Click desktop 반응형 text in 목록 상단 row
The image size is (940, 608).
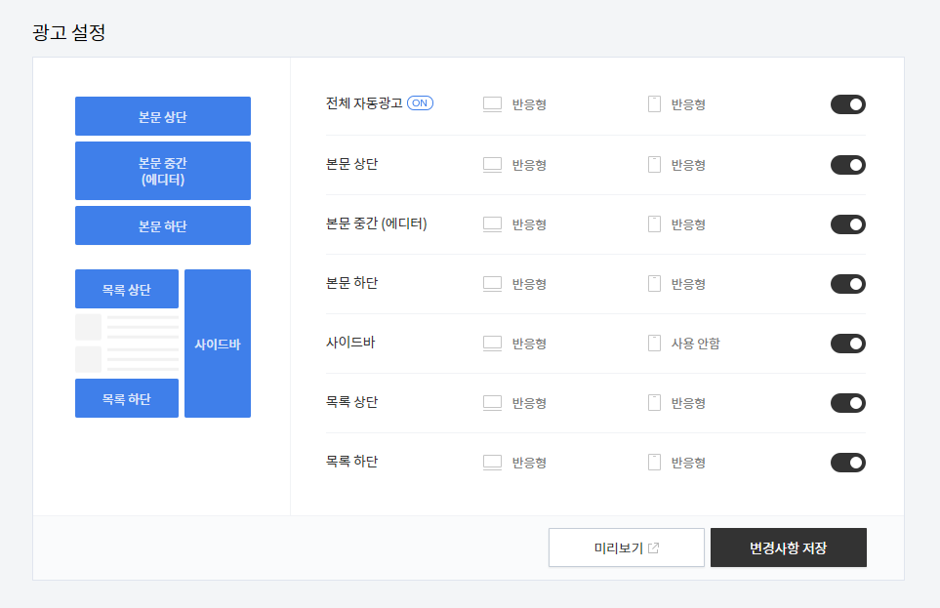coord(529,403)
